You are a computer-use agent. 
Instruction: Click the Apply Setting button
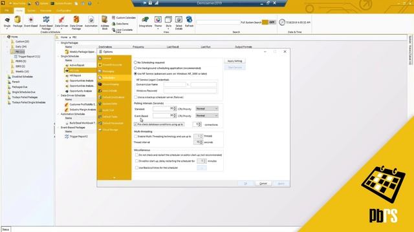(x=235, y=61)
